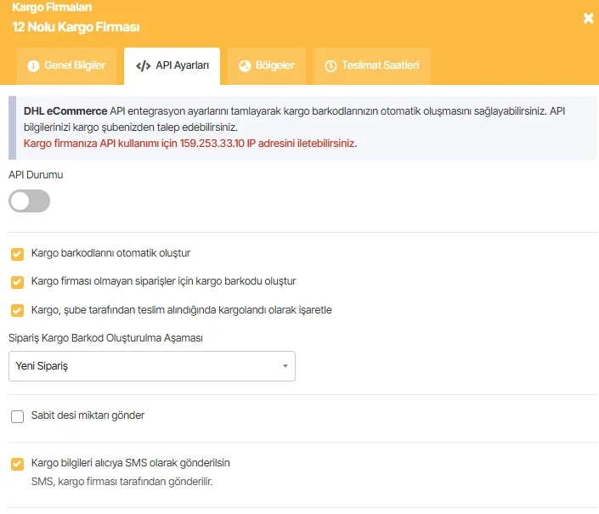This screenshot has height=514, width=599.
Task: Select the API Ayarları tab
Action: click(x=172, y=65)
